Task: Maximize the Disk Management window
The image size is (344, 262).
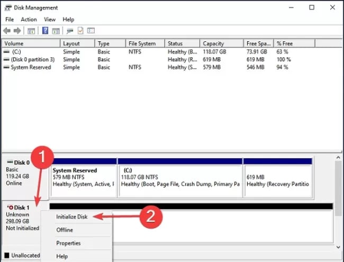Action: (x=312, y=8)
